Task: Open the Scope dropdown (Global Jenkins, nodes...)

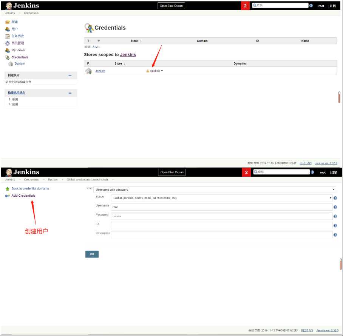Action: pos(222,198)
